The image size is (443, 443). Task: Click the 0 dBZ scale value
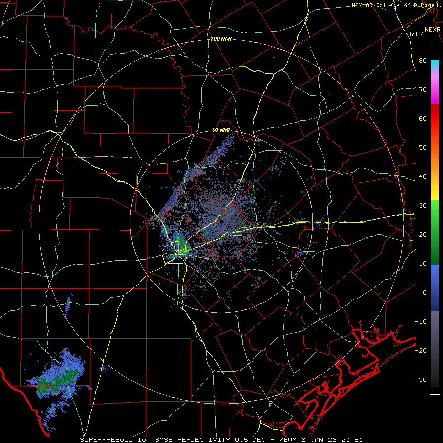coord(425,293)
